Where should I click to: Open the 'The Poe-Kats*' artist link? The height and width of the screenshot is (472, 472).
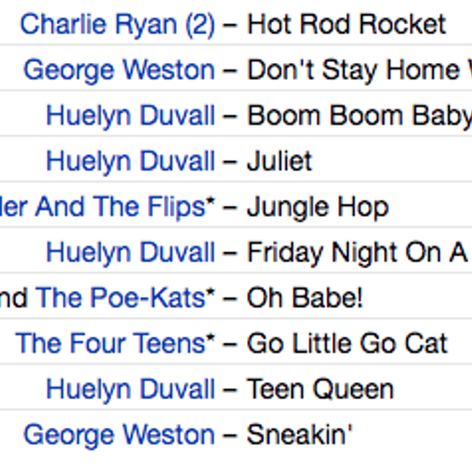[107, 298]
